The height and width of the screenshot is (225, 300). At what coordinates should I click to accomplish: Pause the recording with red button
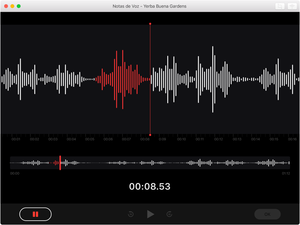(35, 214)
